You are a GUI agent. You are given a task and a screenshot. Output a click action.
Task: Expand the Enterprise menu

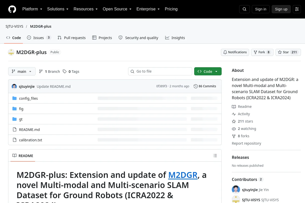[148, 9]
